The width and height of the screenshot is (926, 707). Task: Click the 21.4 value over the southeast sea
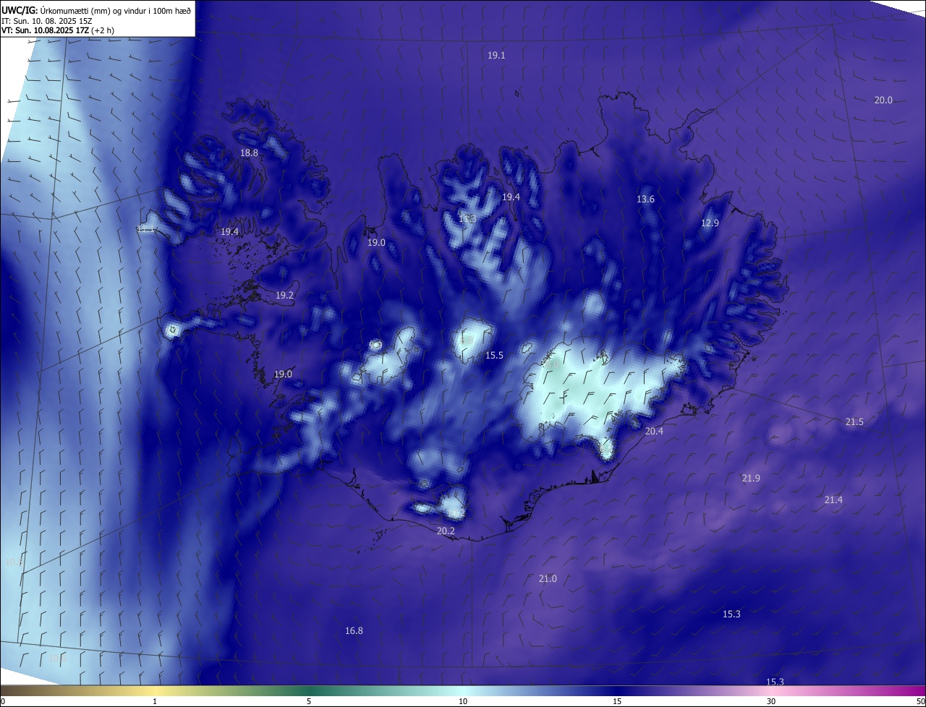[x=833, y=500]
